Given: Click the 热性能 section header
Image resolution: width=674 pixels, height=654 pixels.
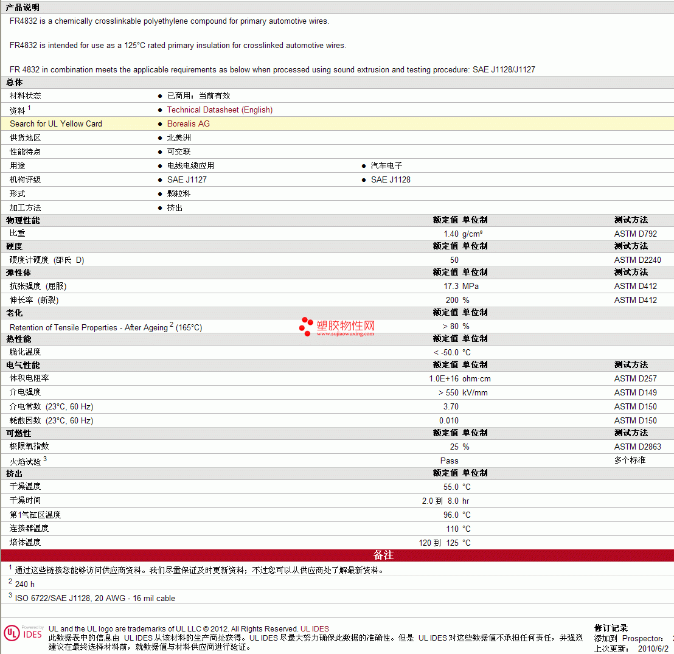Looking at the screenshot, I should (18, 339).
